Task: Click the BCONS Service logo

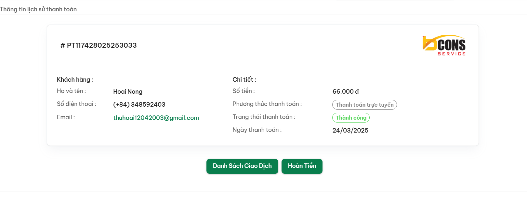Action: point(444,45)
